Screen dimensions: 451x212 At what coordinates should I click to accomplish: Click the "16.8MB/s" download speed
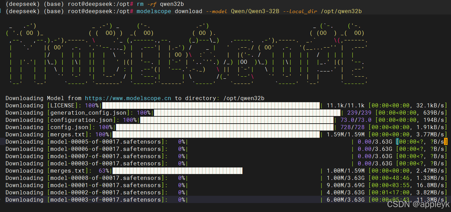coord(430,185)
